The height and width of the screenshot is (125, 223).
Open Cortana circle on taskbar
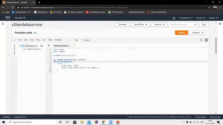60,122
